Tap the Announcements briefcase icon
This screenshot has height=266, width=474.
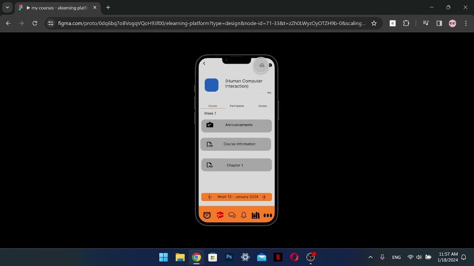pyautogui.click(x=210, y=125)
